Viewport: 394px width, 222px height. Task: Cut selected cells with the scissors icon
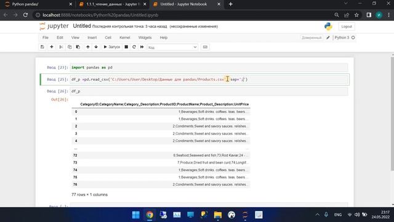tap(61, 47)
